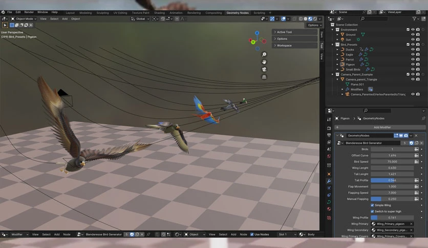This screenshot has height=248, width=428.
Task: Open Options dropdown in viewport
Action: (x=314, y=25)
